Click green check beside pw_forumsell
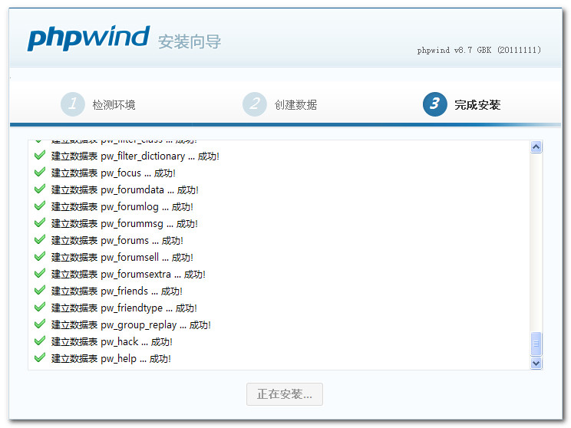 [x=40, y=257]
